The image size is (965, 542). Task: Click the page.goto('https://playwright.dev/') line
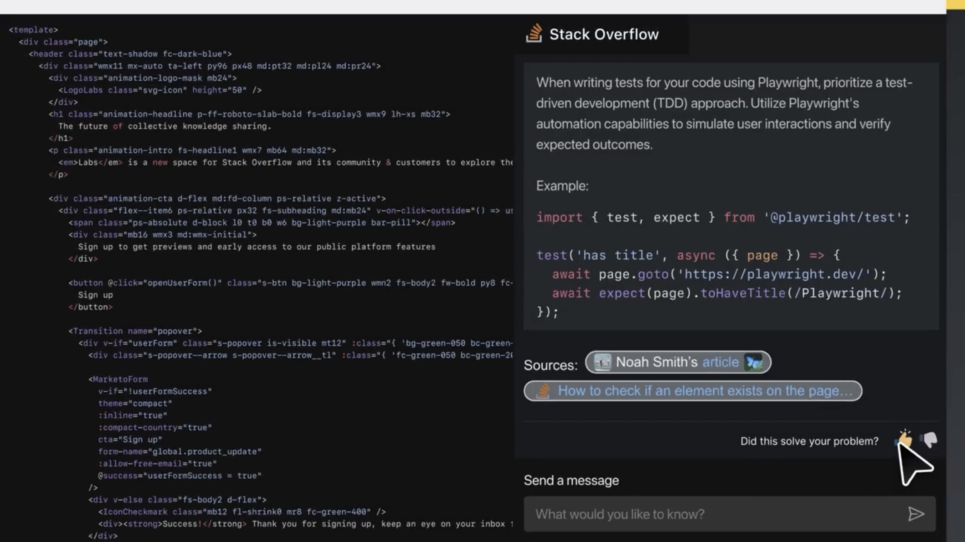(x=719, y=274)
